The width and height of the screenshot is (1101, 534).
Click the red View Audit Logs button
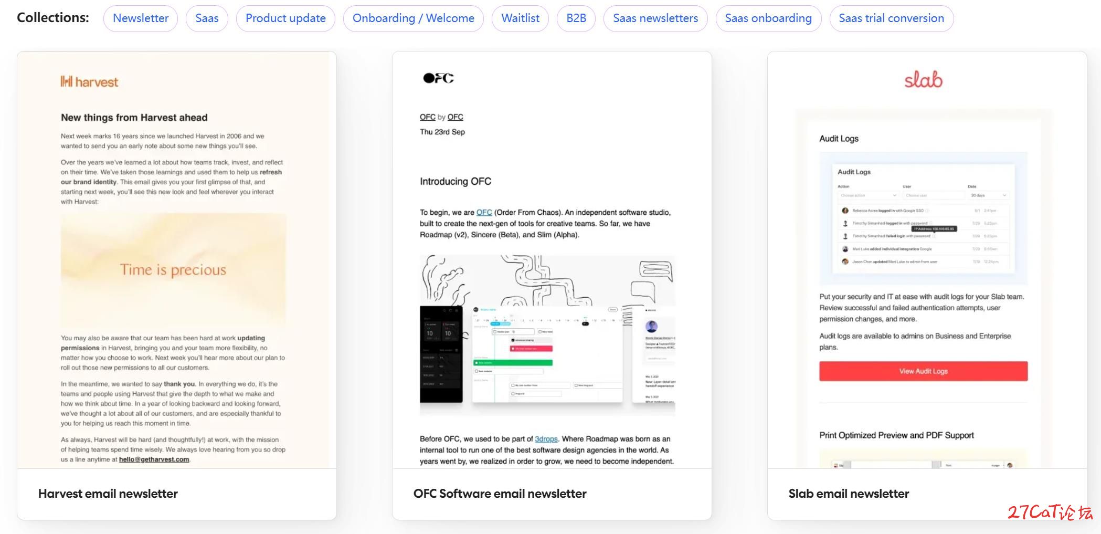click(x=923, y=371)
